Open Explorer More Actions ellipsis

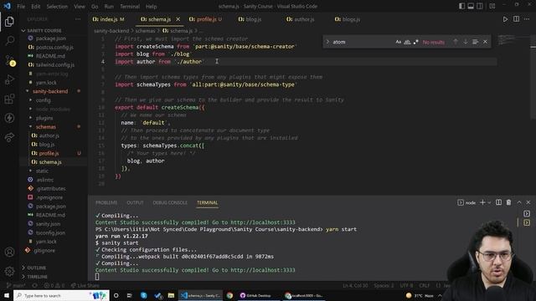coord(78,19)
